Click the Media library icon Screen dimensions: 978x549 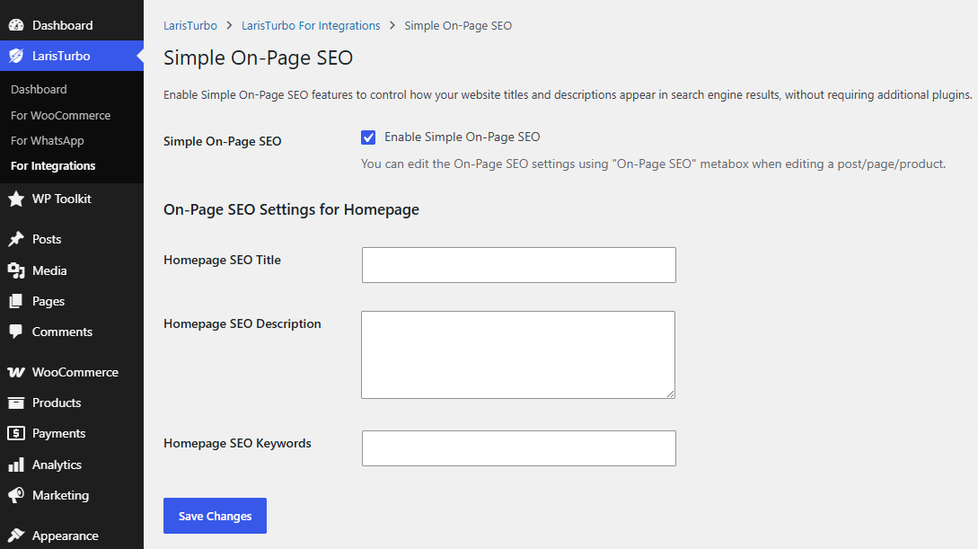point(16,270)
